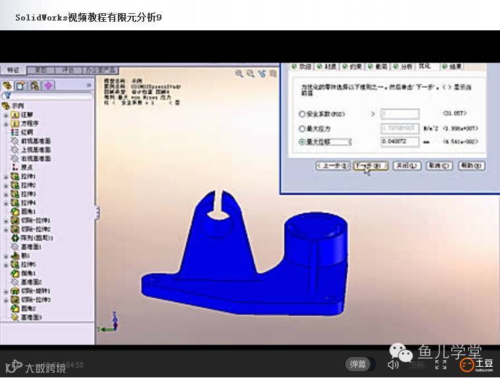Click the 上一步 back button
500x378 pixels.
click(333, 166)
